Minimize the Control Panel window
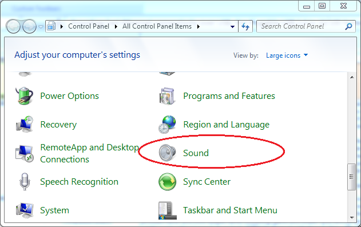Image resolution: width=361 pixels, height=227 pixels. click(x=307, y=6)
